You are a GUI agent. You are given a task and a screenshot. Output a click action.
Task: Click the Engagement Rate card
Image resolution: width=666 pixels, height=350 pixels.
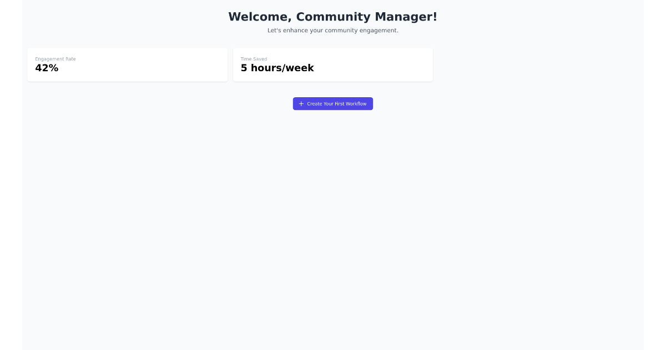click(128, 64)
